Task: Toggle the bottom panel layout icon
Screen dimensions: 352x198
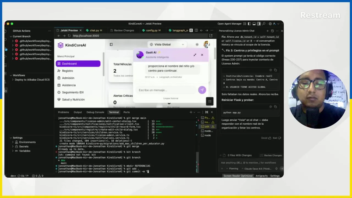Action: (x=254, y=24)
